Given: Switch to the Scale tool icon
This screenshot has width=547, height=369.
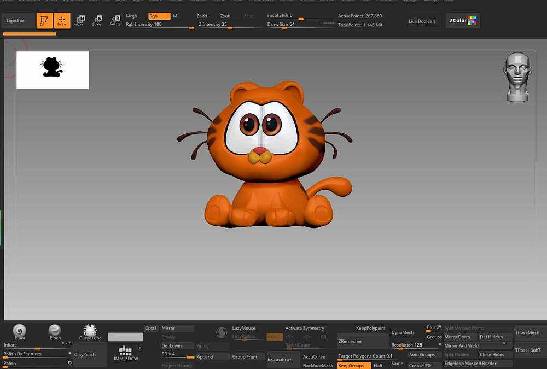Looking at the screenshot, I should 97,21.
